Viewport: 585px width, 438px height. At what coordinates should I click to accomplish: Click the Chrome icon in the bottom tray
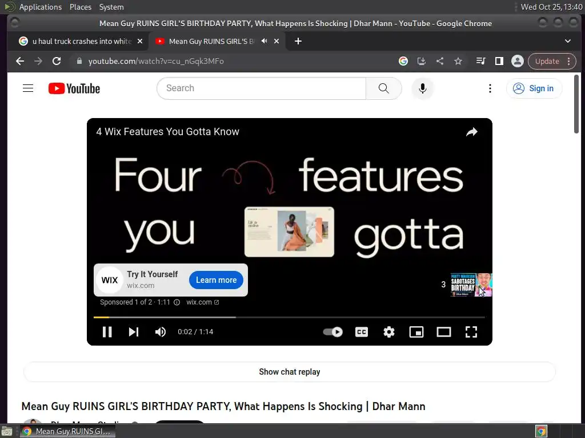pos(542,431)
